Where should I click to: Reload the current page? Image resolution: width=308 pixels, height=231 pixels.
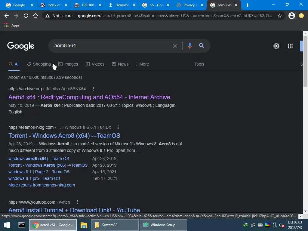(26, 16)
